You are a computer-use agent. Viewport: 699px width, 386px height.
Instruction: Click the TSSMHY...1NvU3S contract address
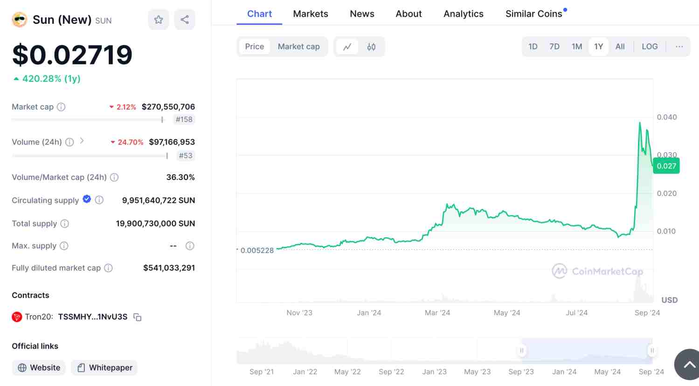[x=93, y=317]
